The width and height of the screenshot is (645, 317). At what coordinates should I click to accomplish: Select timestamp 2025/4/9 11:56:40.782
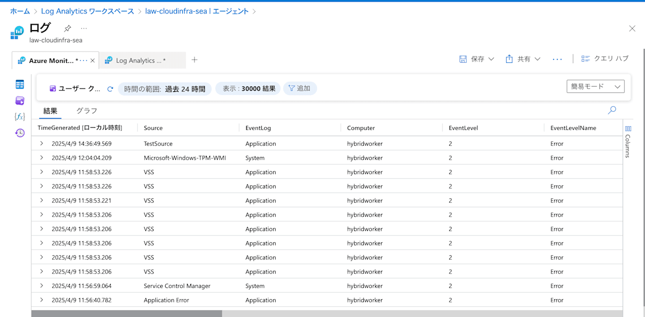pos(82,300)
